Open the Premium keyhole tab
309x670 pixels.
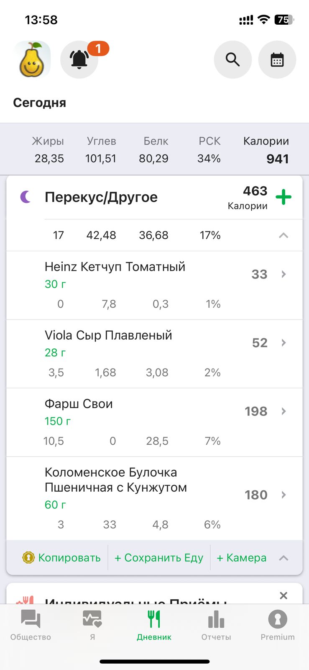pyautogui.click(x=278, y=625)
